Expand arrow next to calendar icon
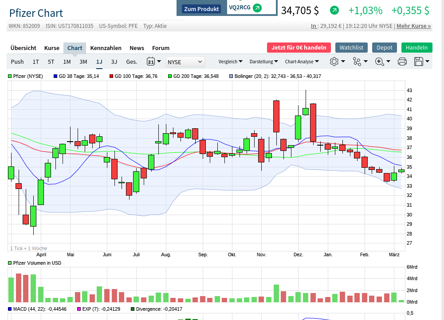444x320 pixels. (159, 61)
